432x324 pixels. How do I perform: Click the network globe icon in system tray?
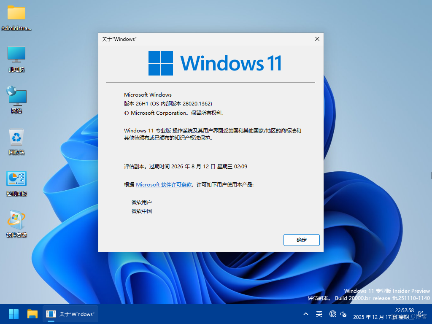click(x=332, y=314)
